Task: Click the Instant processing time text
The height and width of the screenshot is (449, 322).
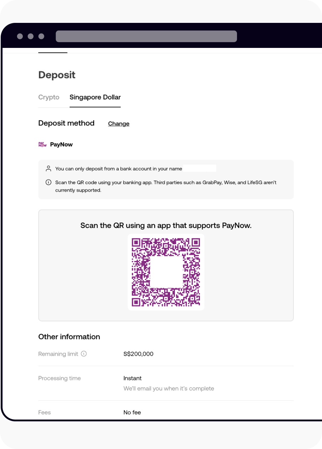Action: (132, 378)
